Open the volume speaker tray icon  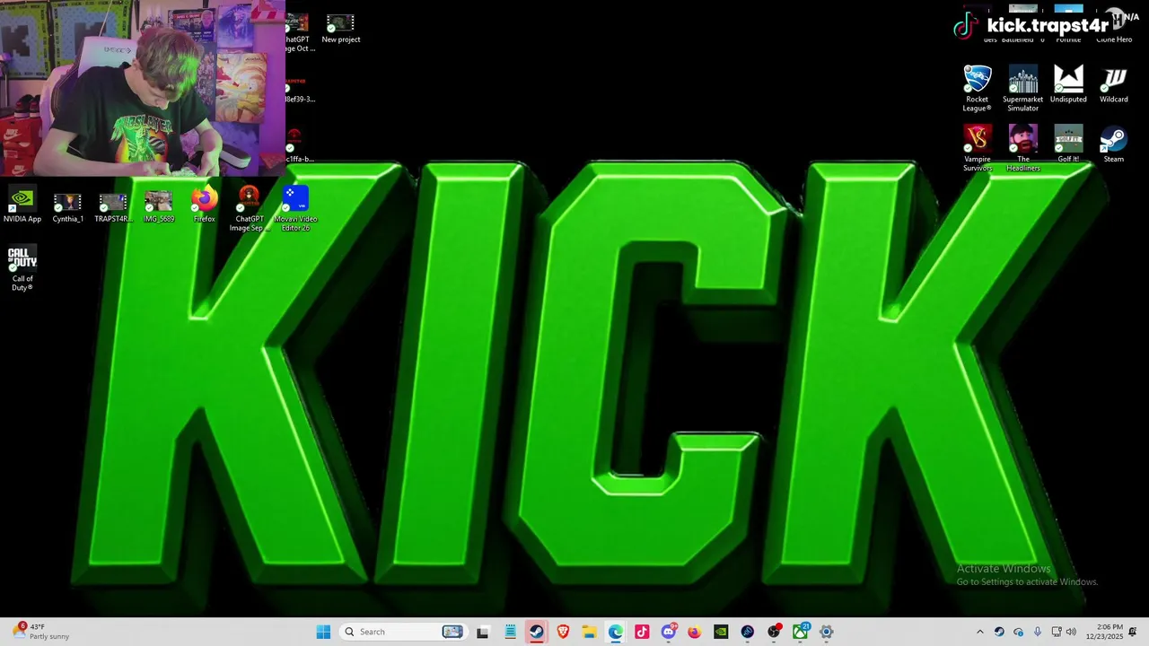click(1071, 632)
